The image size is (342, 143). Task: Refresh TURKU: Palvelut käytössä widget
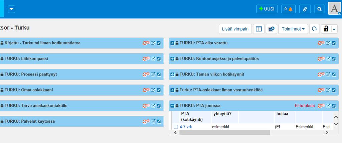click(x=146, y=121)
